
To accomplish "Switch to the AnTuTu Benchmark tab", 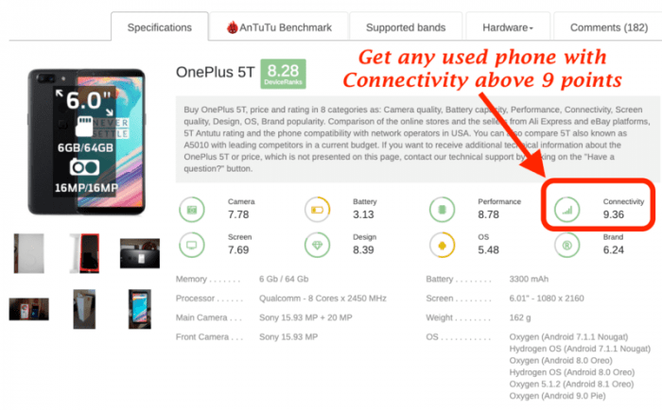I will [x=279, y=27].
